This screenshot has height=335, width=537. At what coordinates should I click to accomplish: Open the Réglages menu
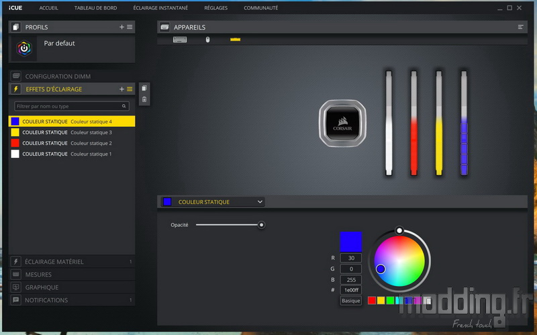215,8
